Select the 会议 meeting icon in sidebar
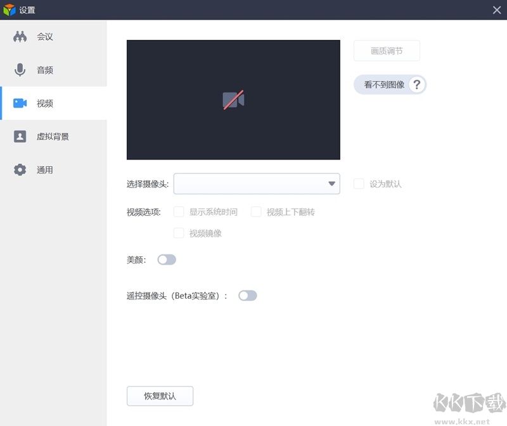507x426 pixels. tap(22, 36)
